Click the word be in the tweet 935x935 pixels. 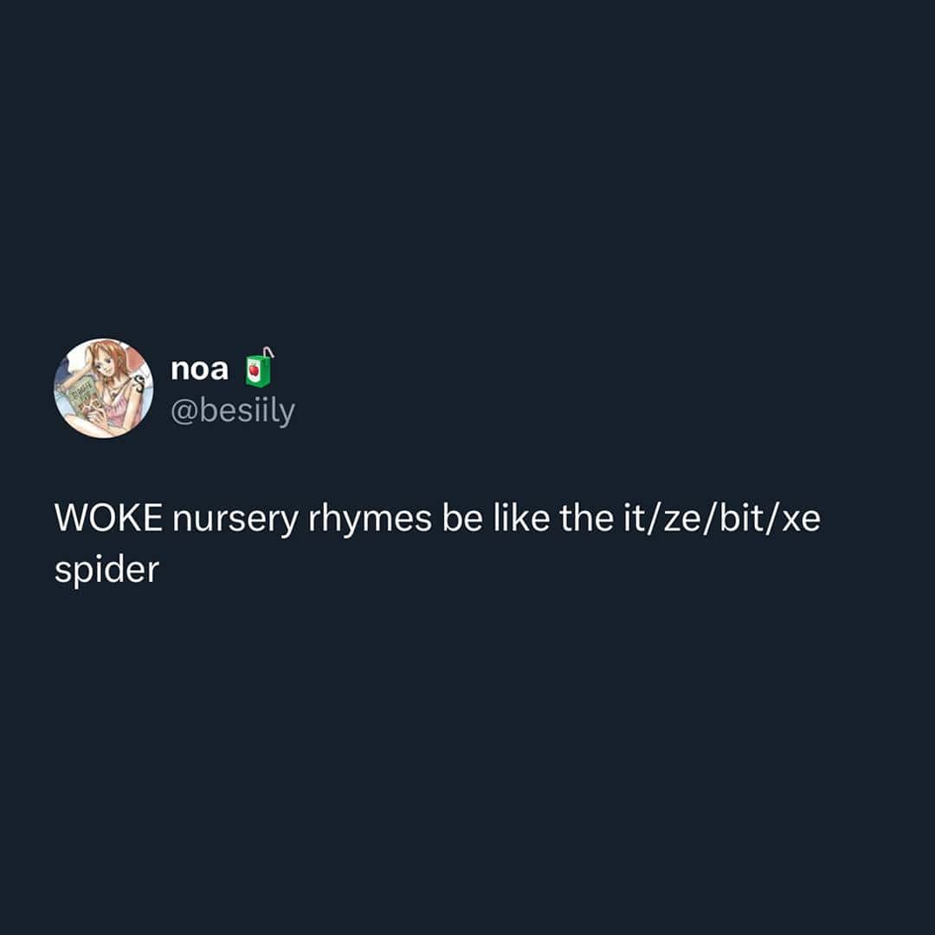tap(462, 517)
